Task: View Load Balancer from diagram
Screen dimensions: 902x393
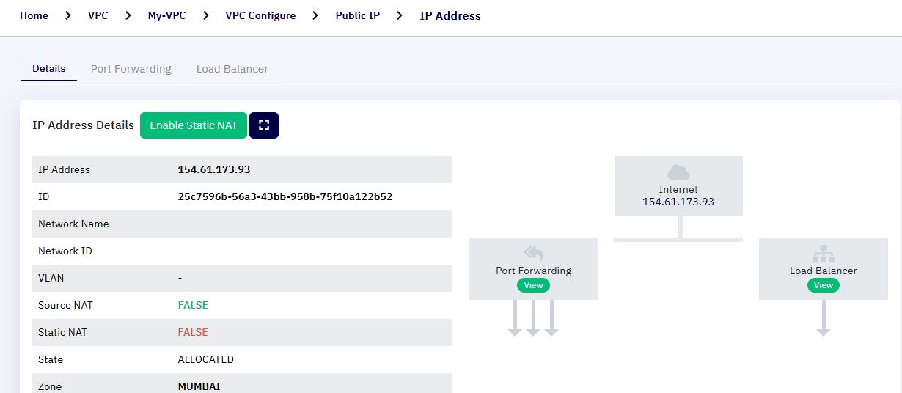Action: click(x=824, y=285)
